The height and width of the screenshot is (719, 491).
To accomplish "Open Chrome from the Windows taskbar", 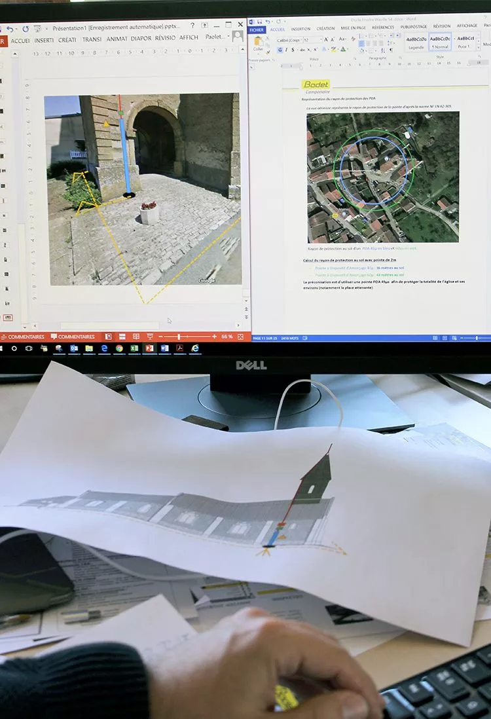I will tap(119, 348).
